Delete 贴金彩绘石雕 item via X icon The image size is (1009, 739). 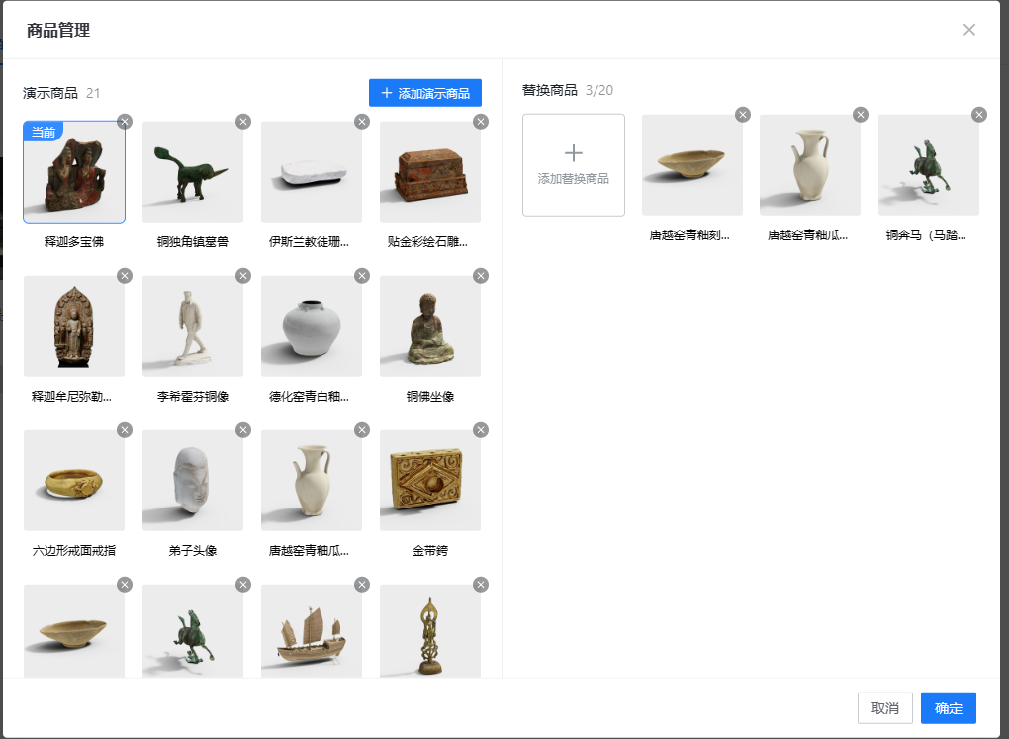481,122
